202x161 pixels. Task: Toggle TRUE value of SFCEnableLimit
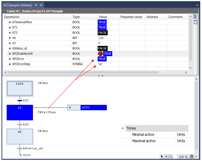pos(108,54)
